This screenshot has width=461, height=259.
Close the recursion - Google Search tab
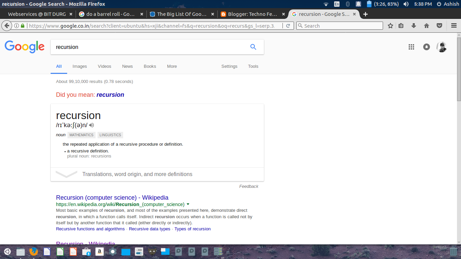[354, 14]
